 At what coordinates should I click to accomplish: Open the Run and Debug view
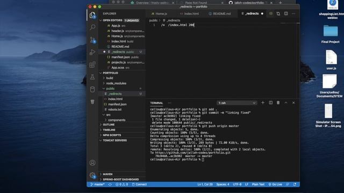[92, 52]
